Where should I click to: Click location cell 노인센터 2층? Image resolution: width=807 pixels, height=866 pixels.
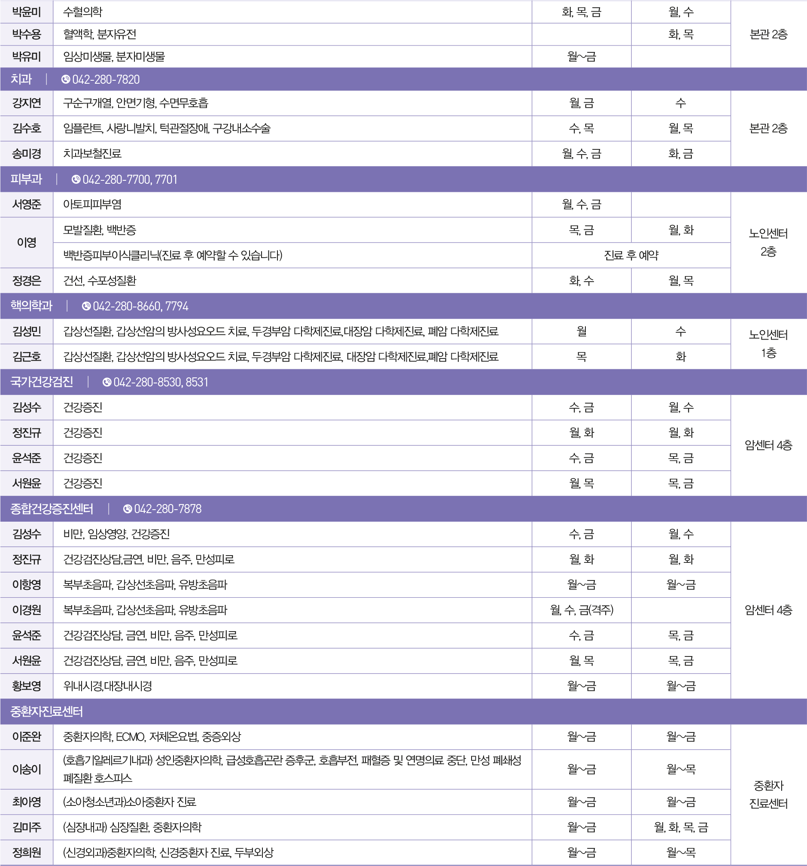pyautogui.click(x=768, y=243)
